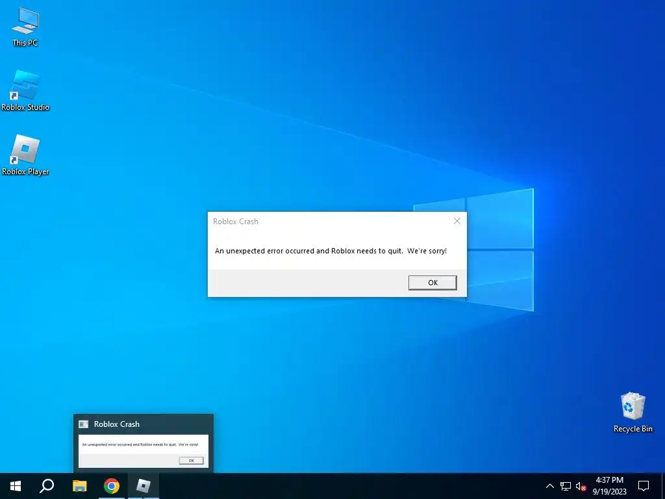Open the Windows Start menu
This screenshot has height=499, width=665.
pyautogui.click(x=16, y=486)
